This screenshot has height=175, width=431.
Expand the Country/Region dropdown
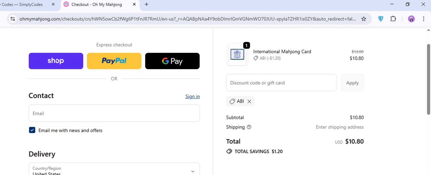coord(114,169)
